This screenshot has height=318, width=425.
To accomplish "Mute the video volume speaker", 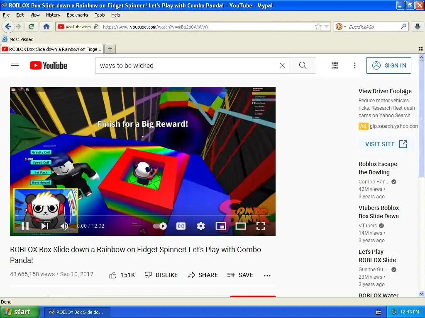I will click(x=64, y=226).
